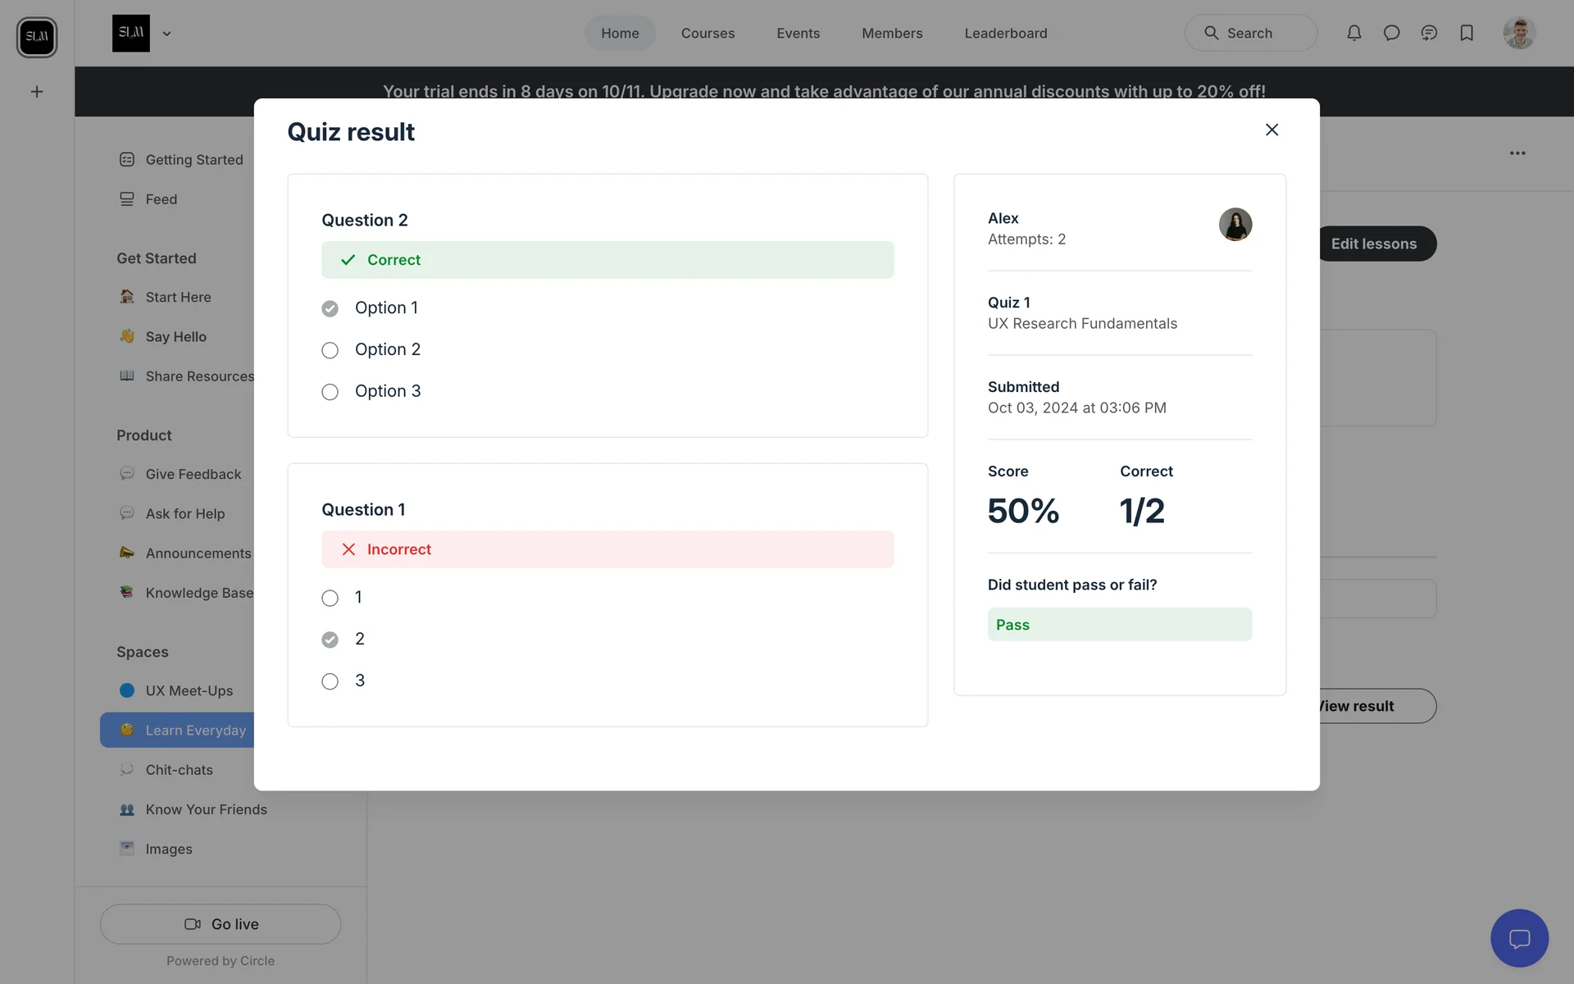Open the Courses tab
Screen dimensions: 1574x984
[x=707, y=34]
